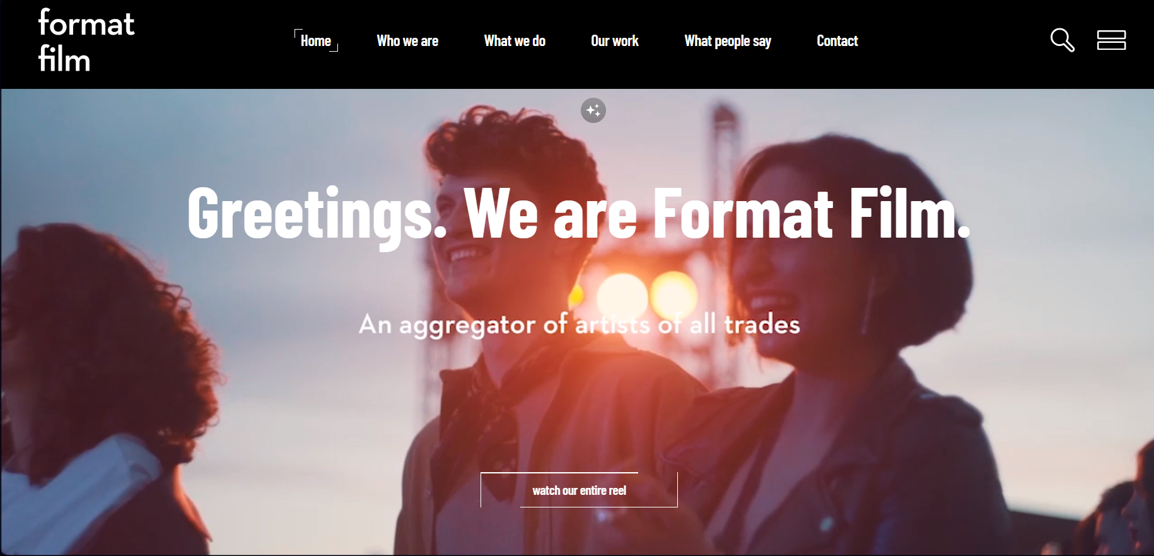Click the An aggregator of artists subtitle

coord(579,325)
